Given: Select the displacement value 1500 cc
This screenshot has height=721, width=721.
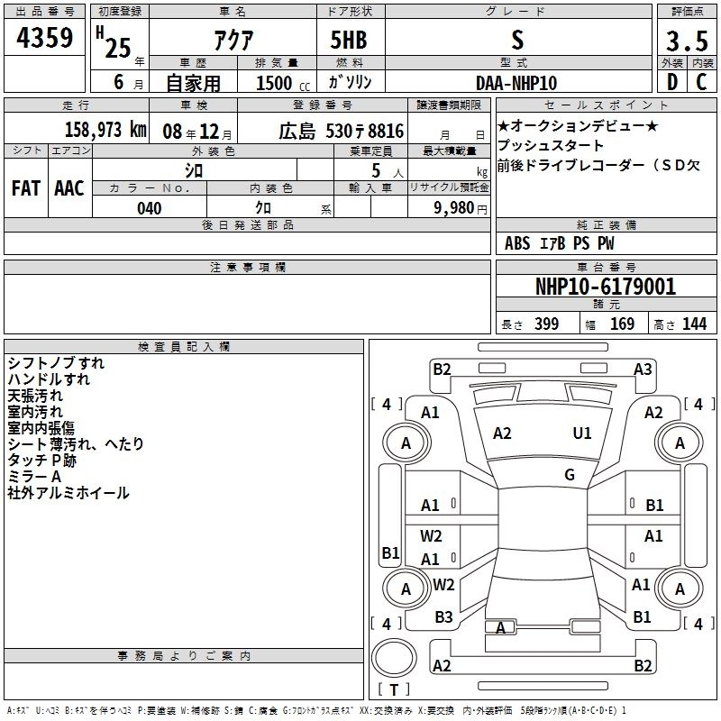Looking at the screenshot, I should [283, 83].
